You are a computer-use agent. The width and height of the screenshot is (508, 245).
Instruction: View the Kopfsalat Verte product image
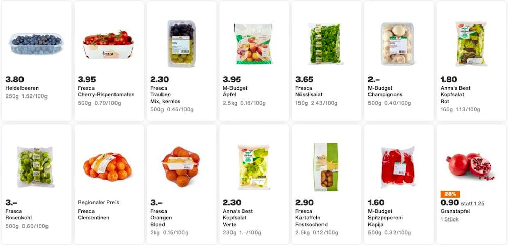(253, 167)
